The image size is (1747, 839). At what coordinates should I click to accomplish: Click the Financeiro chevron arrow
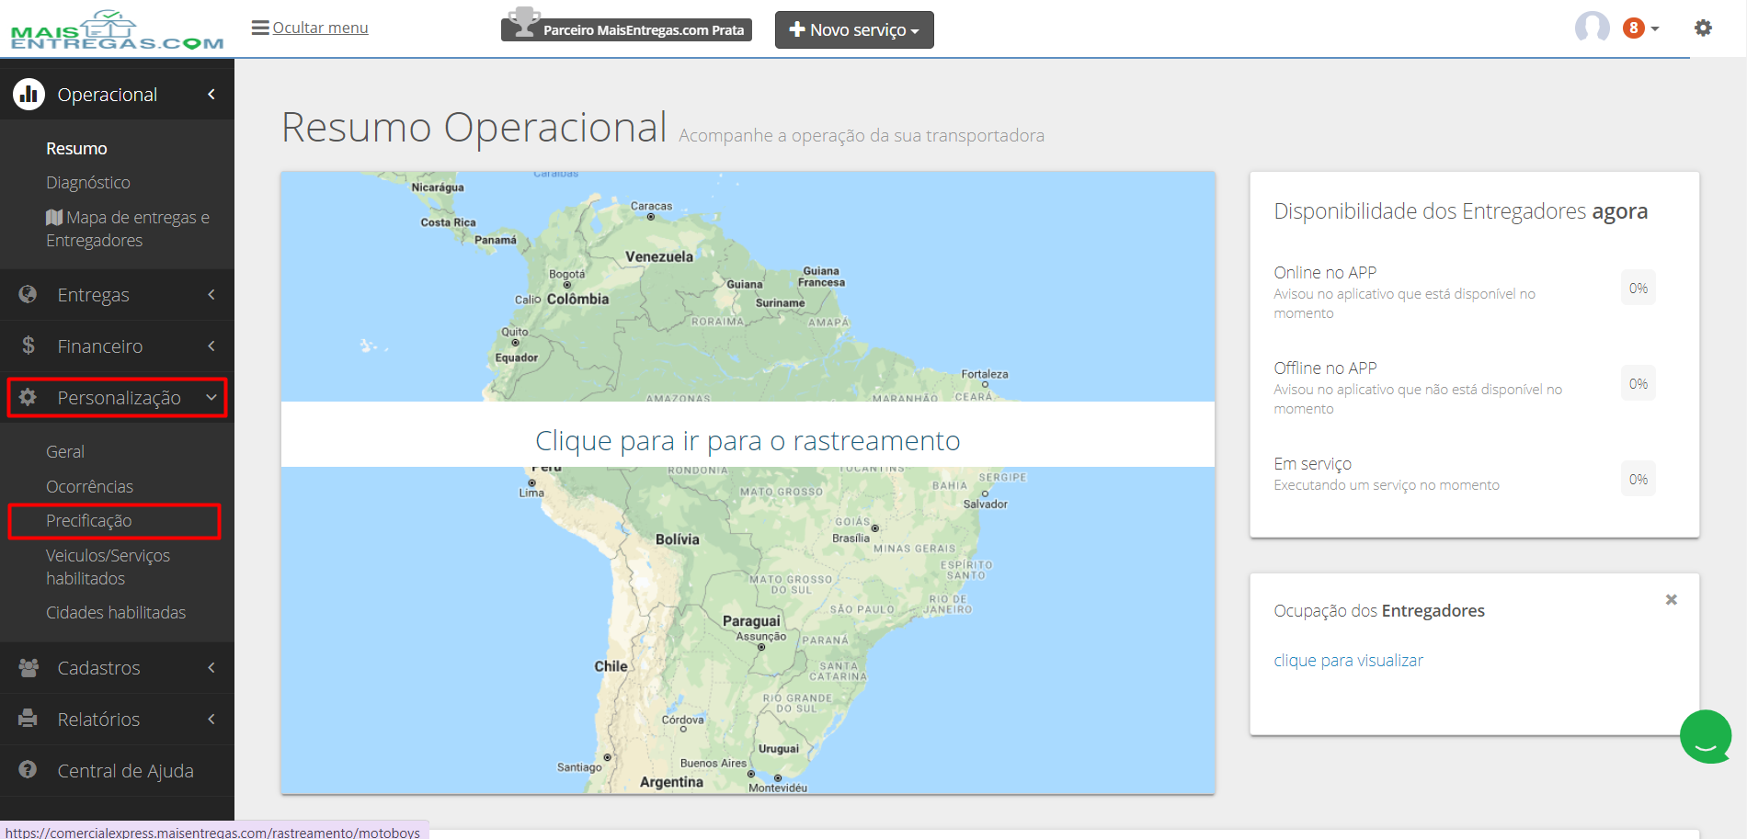tap(211, 346)
